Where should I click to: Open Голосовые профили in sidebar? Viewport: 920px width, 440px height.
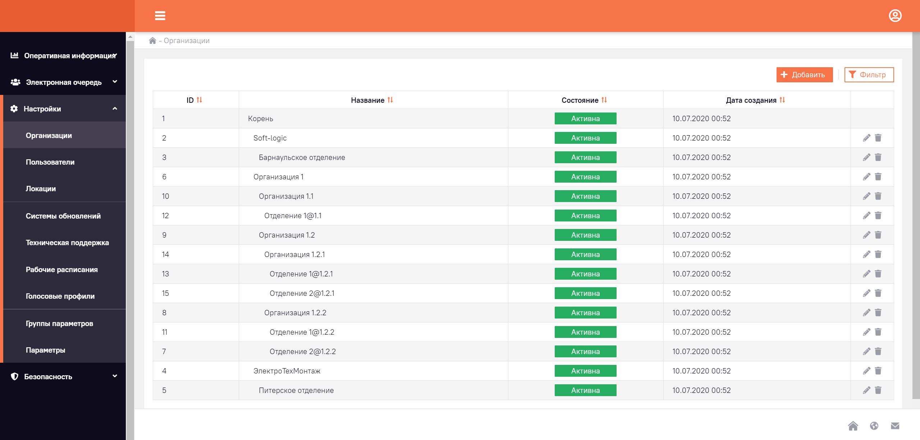tap(64, 296)
